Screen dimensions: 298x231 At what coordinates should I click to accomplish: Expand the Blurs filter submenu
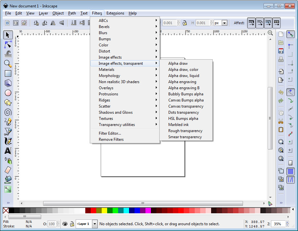coord(125,33)
